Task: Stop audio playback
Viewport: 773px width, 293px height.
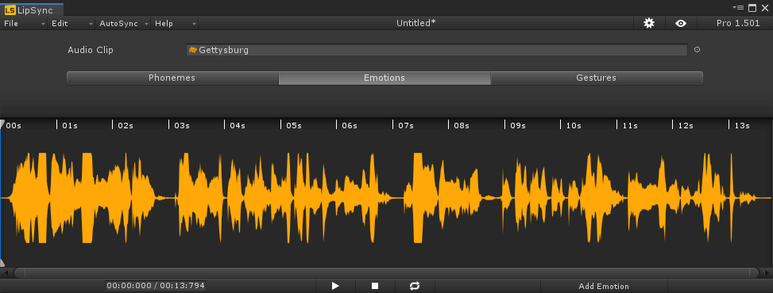Action: pyautogui.click(x=375, y=286)
